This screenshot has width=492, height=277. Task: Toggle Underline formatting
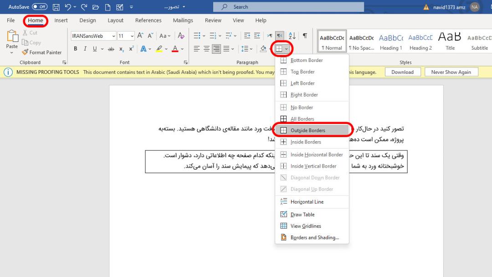coord(94,49)
